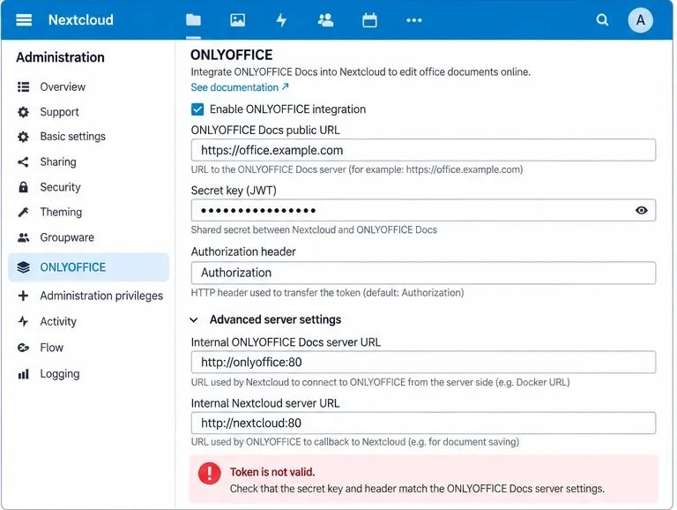Open the user avatar menu

(640, 20)
